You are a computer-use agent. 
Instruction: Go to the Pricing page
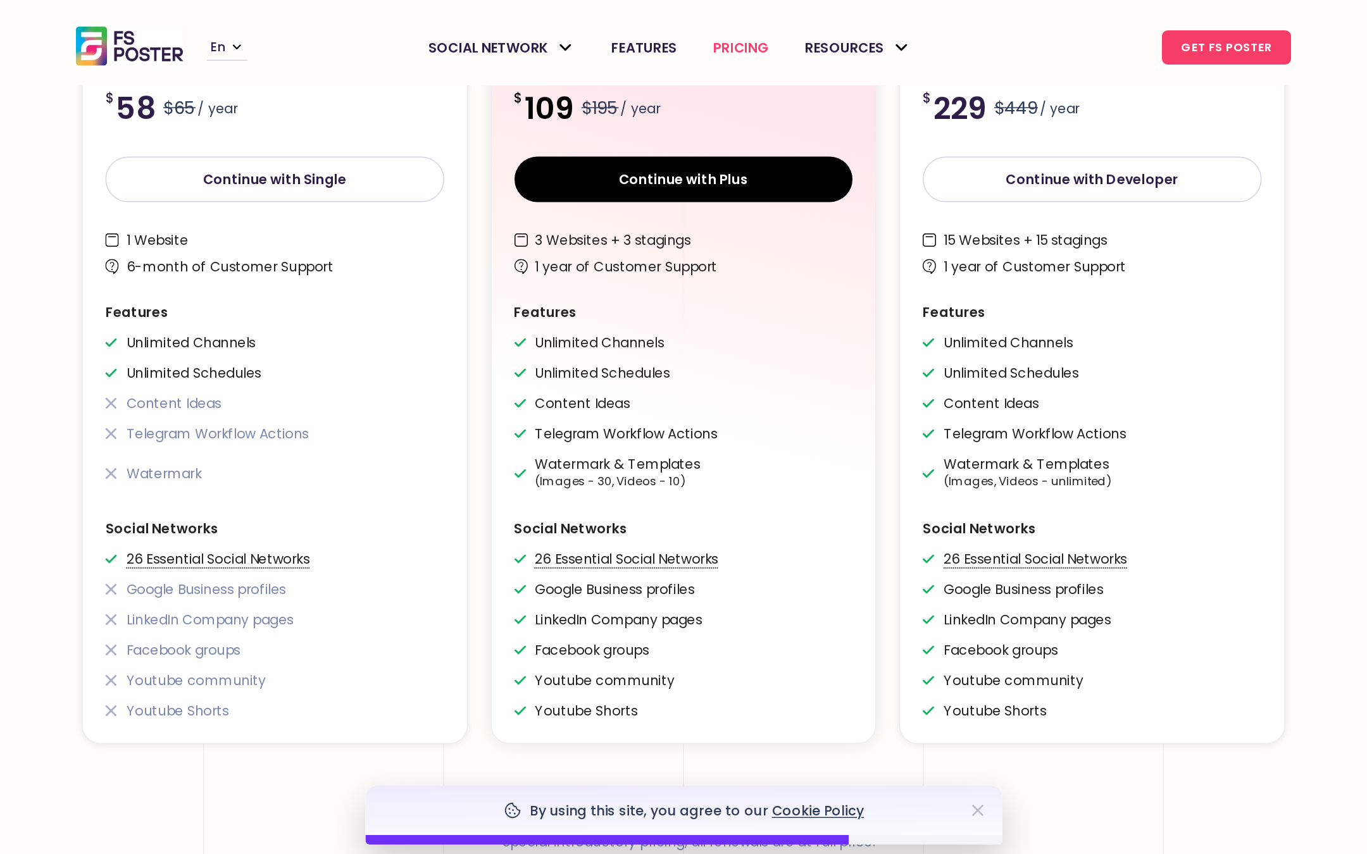click(x=740, y=47)
